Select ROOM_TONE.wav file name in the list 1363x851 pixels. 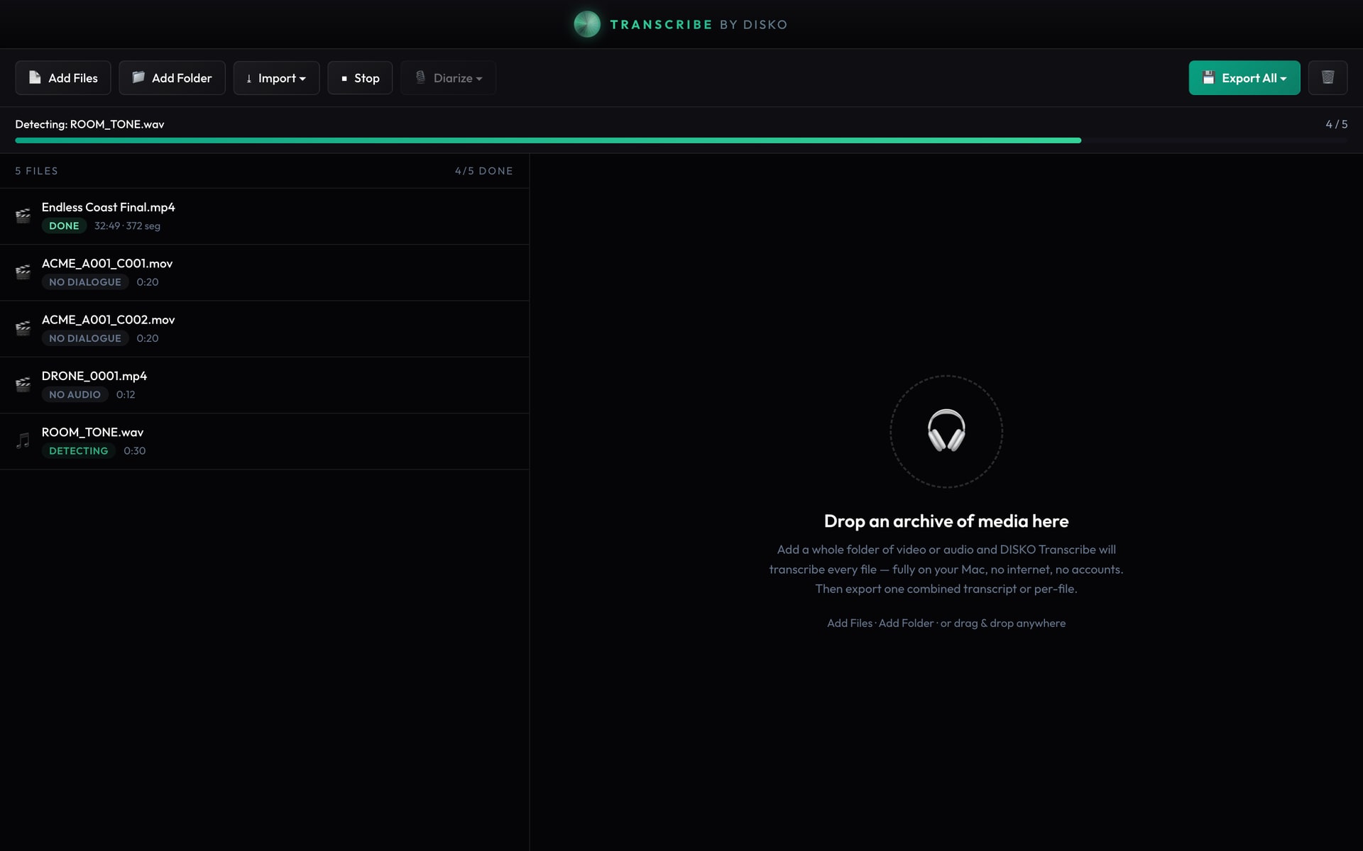(92, 432)
